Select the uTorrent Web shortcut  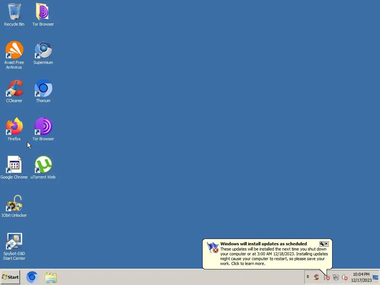click(43, 167)
